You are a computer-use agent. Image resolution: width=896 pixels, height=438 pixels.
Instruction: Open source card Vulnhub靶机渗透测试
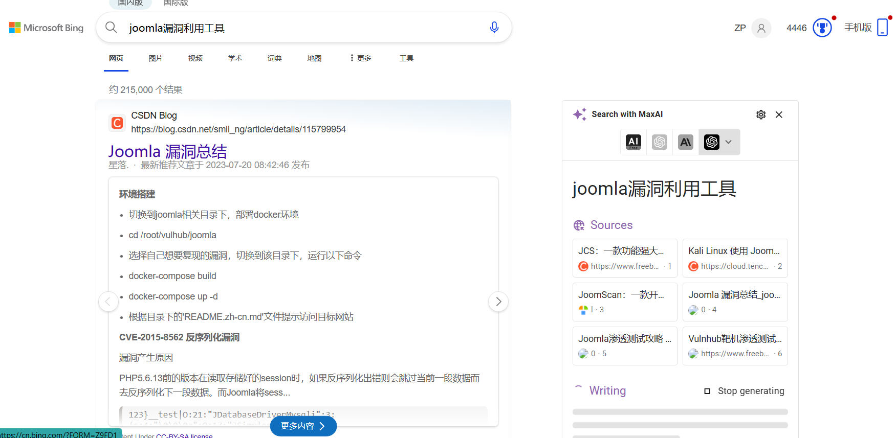735,346
